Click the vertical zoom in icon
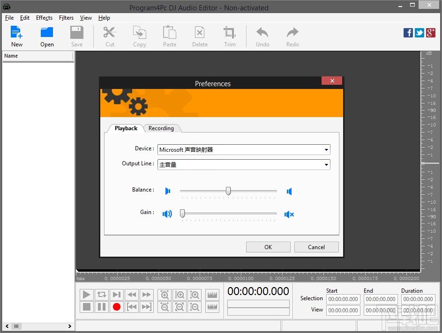The image size is (442, 333). (x=195, y=295)
